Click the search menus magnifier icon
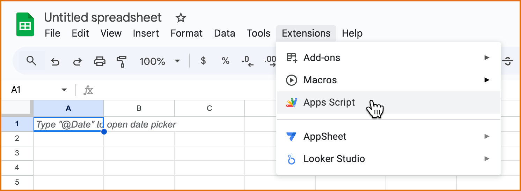The height and width of the screenshot is (191, 521). [x=31, y=61]
